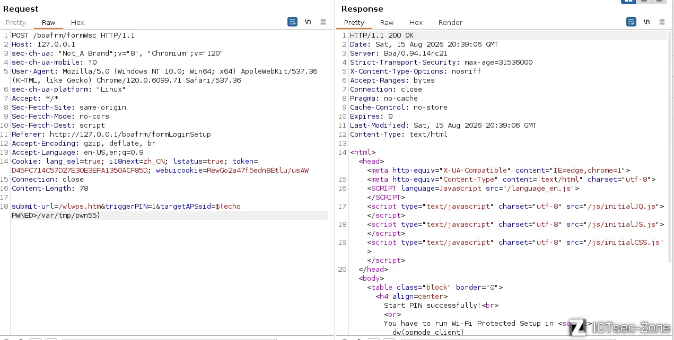The width and height of the screenshot is (674, 340).
Task: Click the 'User-Agent: Mozilla/5.0' header line
Action: [164, 76]
